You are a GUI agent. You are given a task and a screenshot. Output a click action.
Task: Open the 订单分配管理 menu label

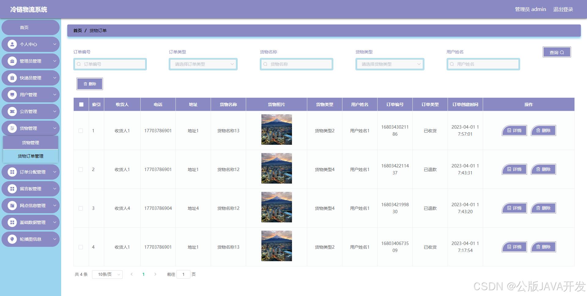[x=33, y=172]
